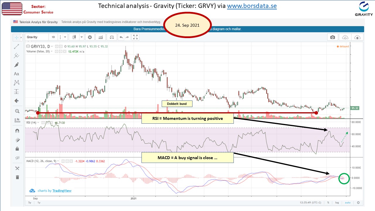Select the crosshair cursor tool

click(x=16, y=37)
